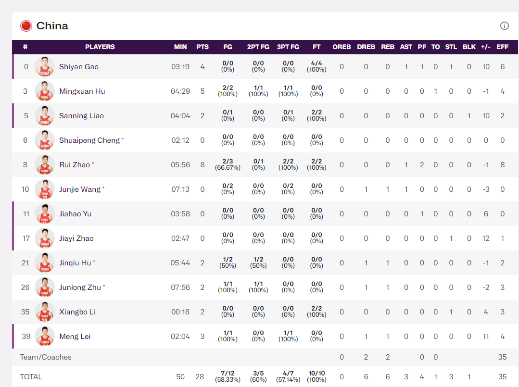
Task: Click the Sanning Liao player name
Action: tap(81, 116)
